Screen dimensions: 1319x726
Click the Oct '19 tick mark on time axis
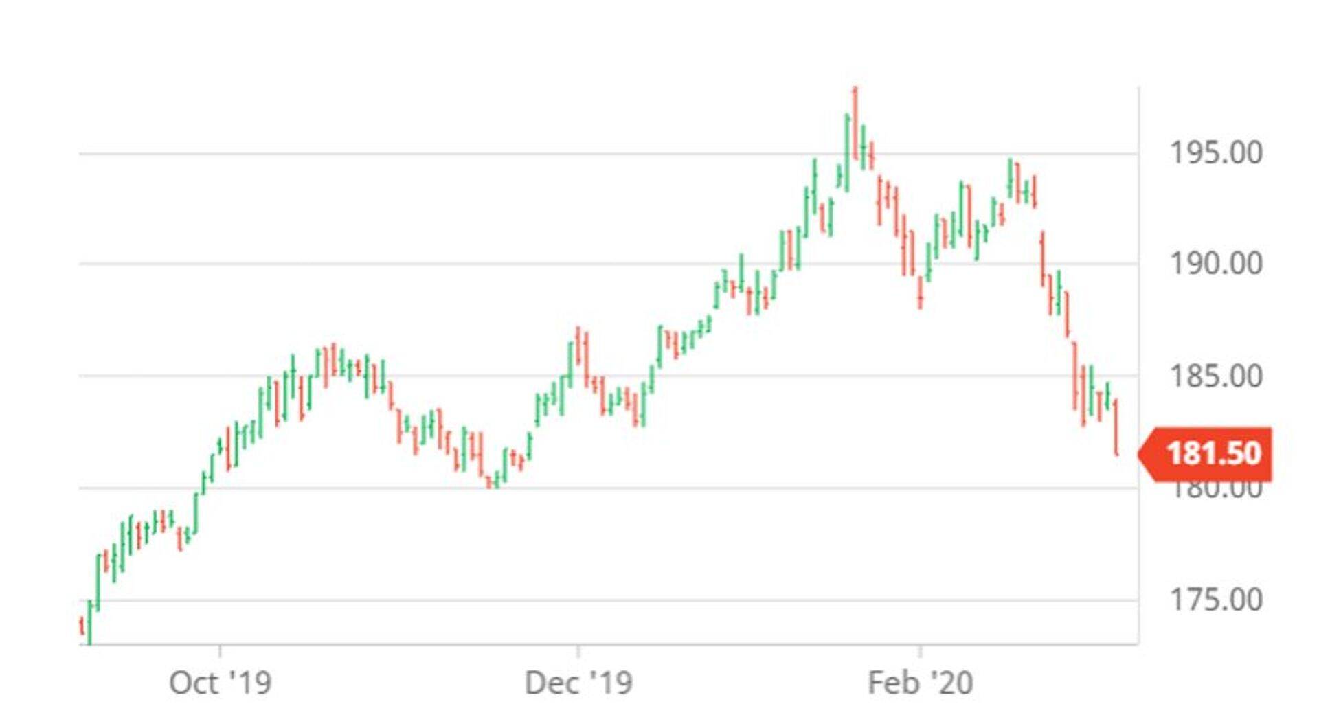[220, 649]
